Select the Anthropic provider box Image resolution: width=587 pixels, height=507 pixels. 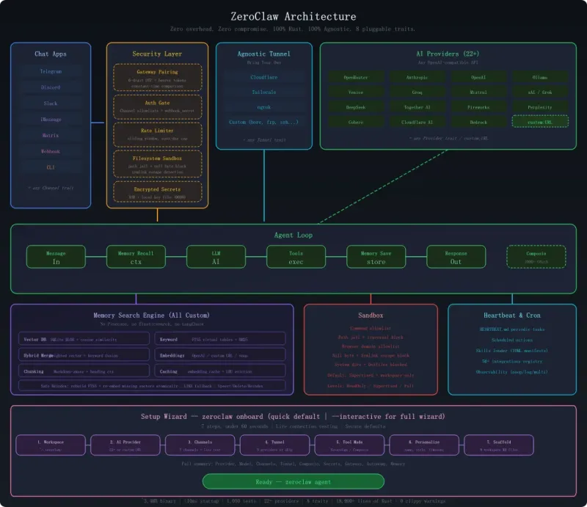click(417, 76)
